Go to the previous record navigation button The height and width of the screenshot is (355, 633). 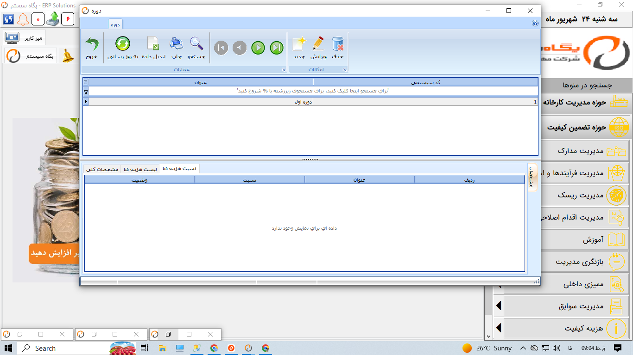pyautogui.click(x=240, y=48)
